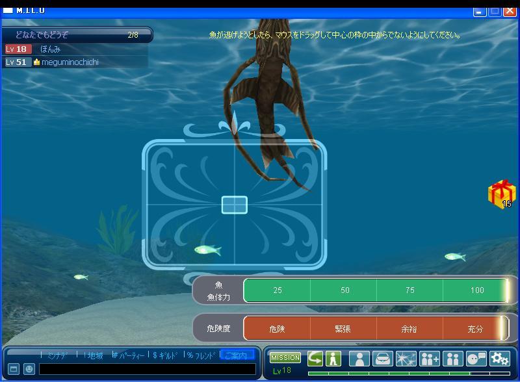The width and height of the screenshot is (520, 382).
Task: Open the chat bubble face icon
Action: click(476, 358)
